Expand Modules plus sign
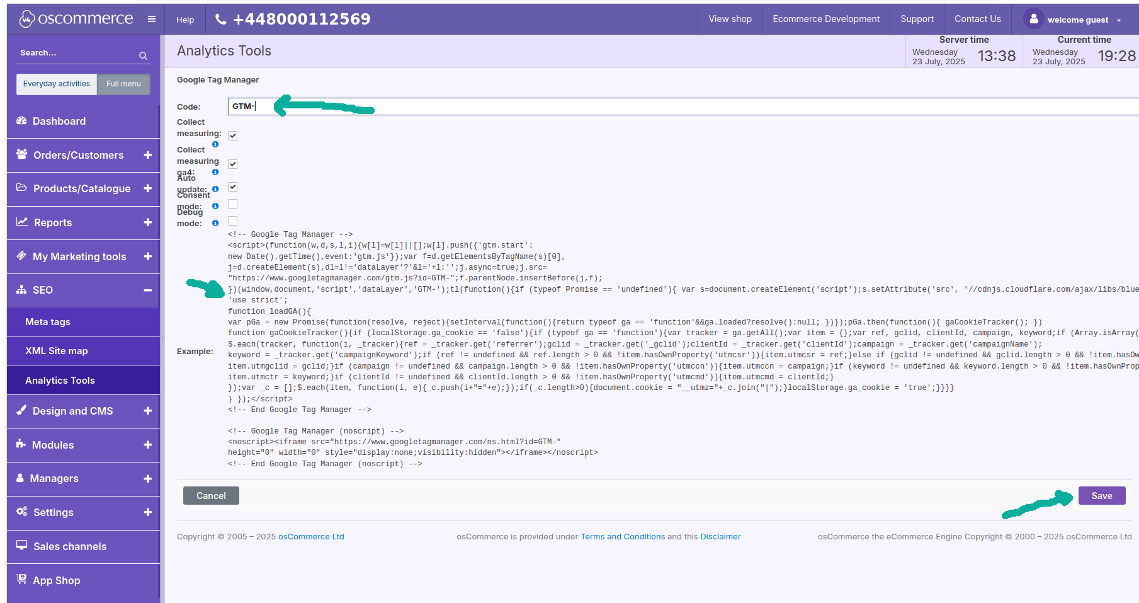 (x=148, y=445)
